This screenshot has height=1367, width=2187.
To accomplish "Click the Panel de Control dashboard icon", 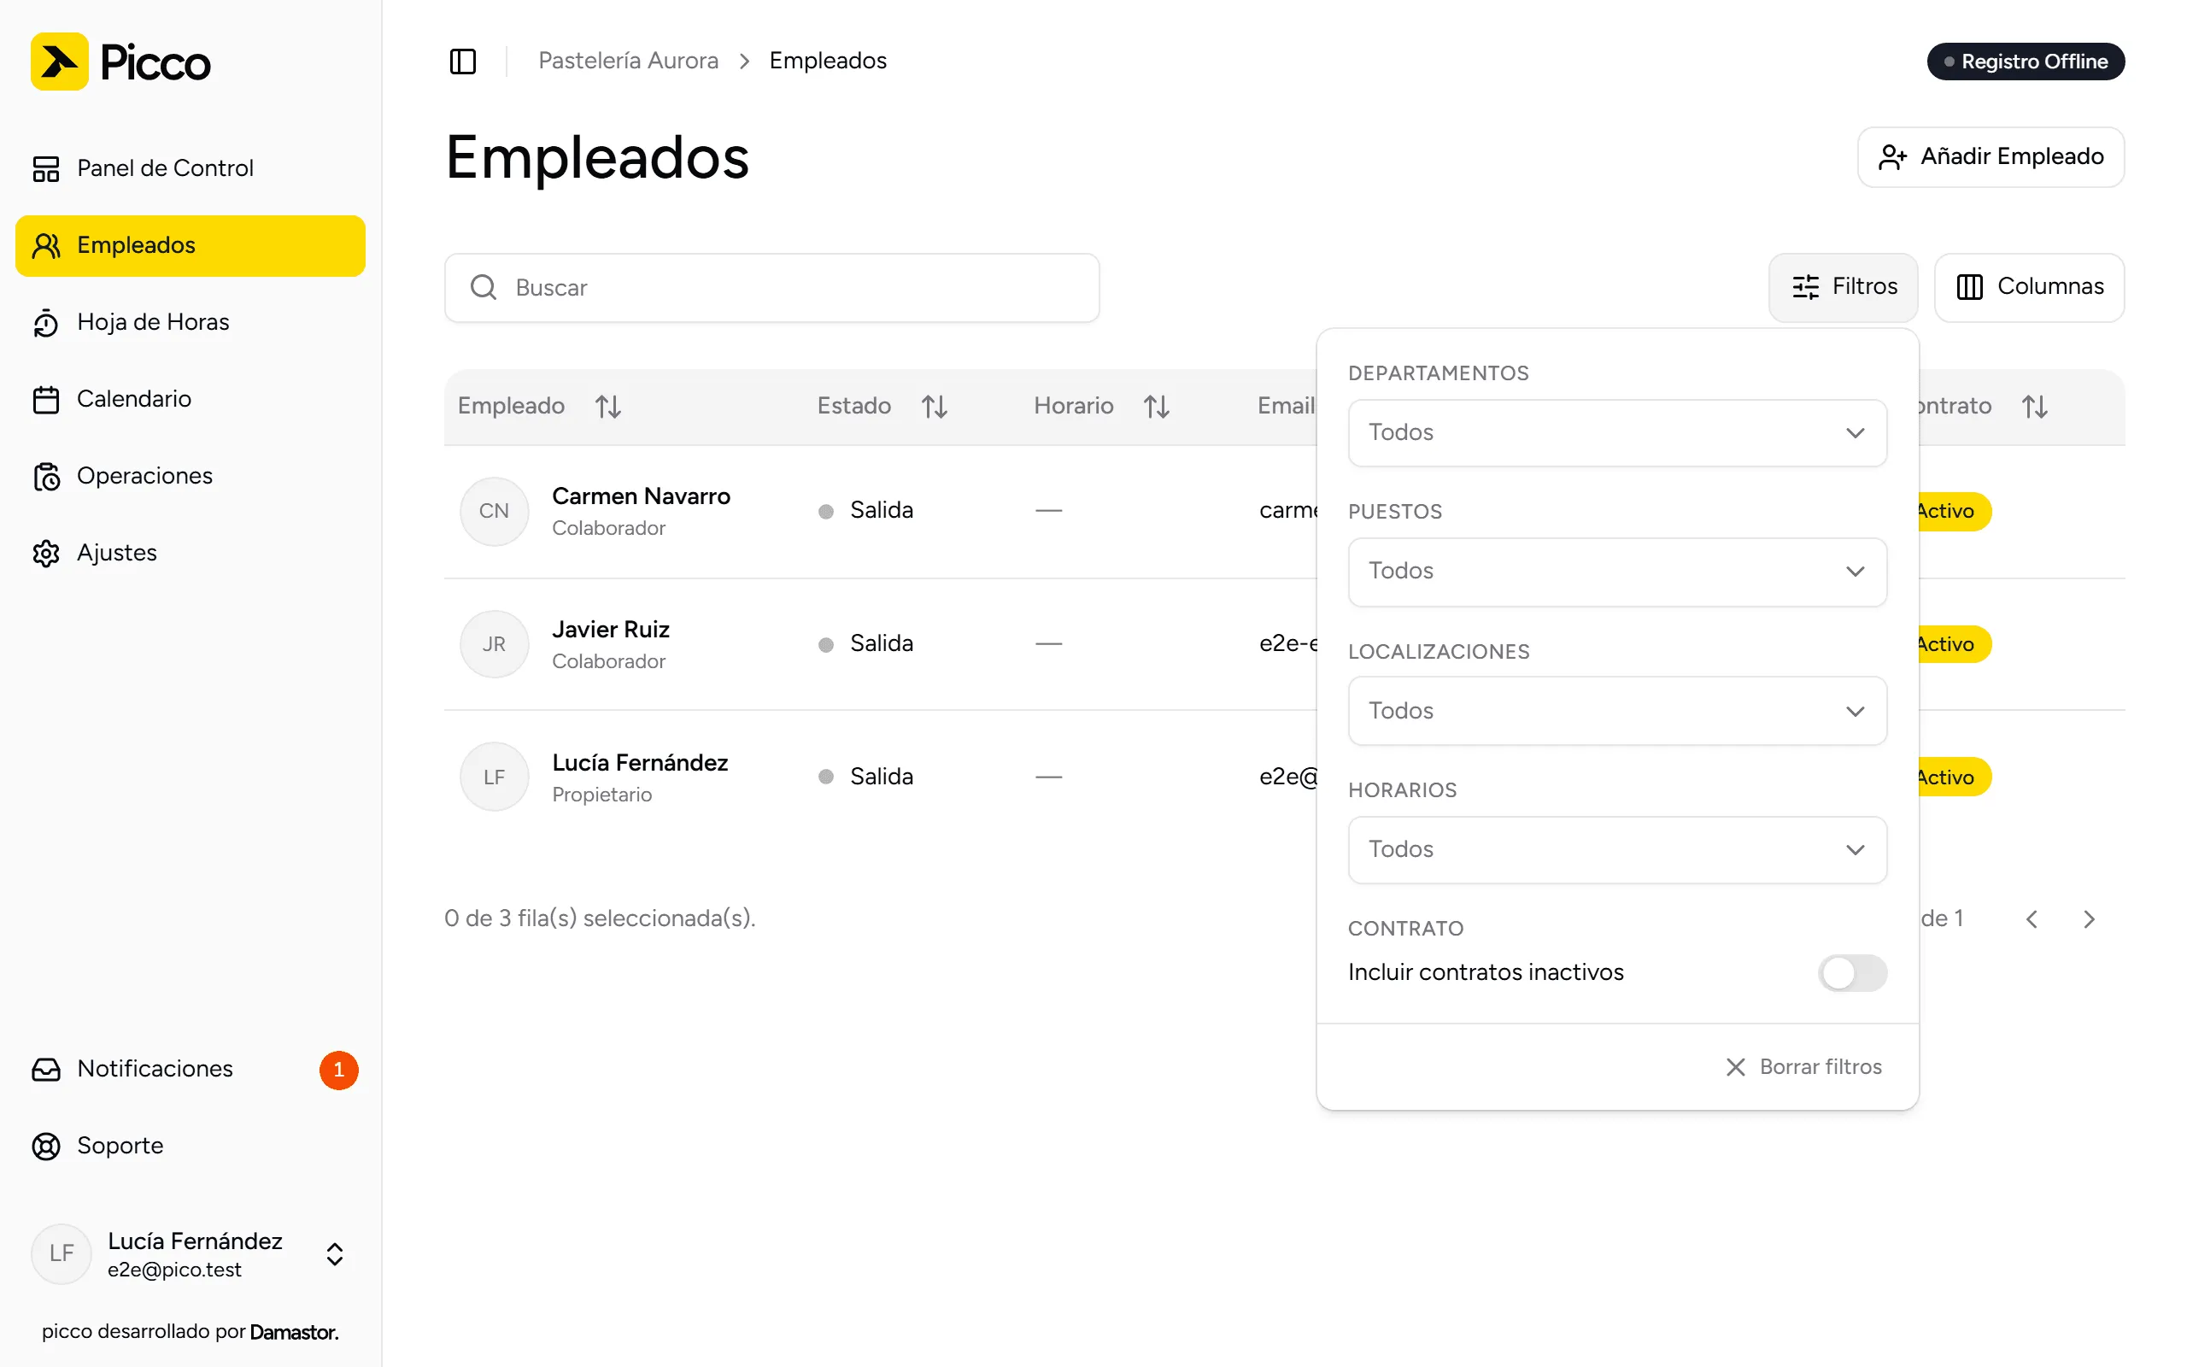I will pos(46,169).
